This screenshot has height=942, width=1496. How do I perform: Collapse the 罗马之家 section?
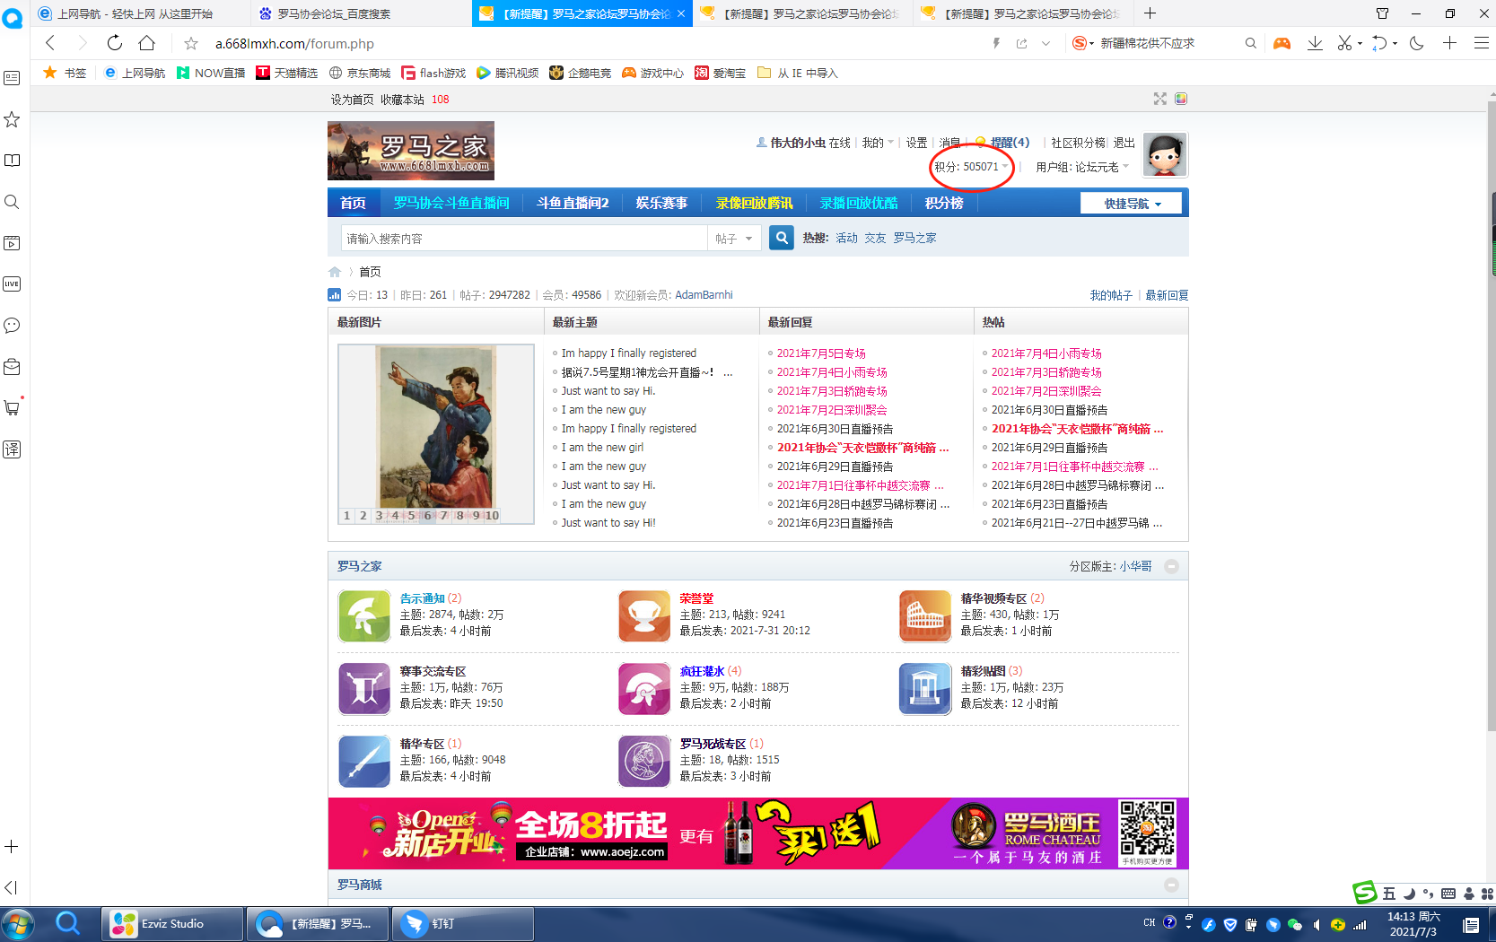1171,566
